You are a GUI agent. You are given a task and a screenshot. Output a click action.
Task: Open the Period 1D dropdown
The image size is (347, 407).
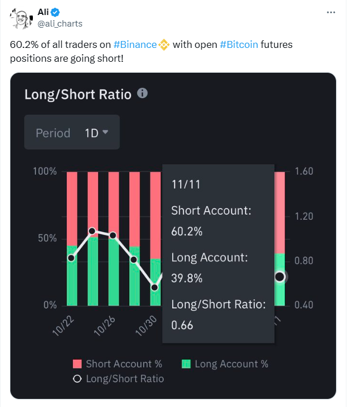point(72,133)
